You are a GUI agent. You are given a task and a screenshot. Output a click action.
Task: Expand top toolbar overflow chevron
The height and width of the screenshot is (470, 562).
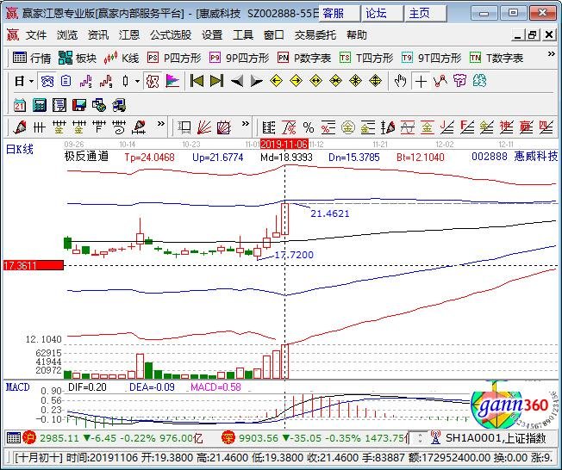click(x=552, y=54)
